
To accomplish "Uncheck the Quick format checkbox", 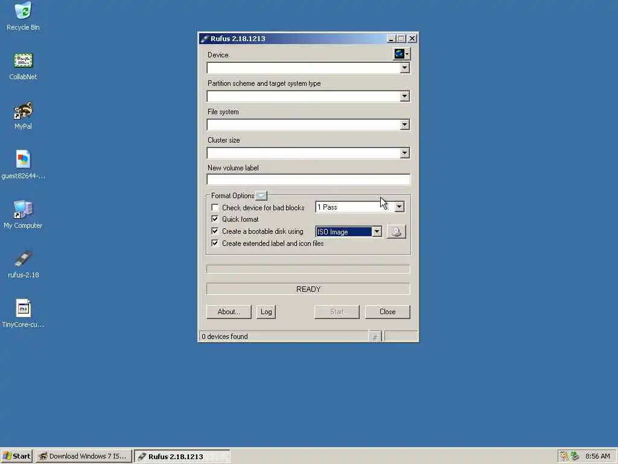I will click(x=215, y=219).
